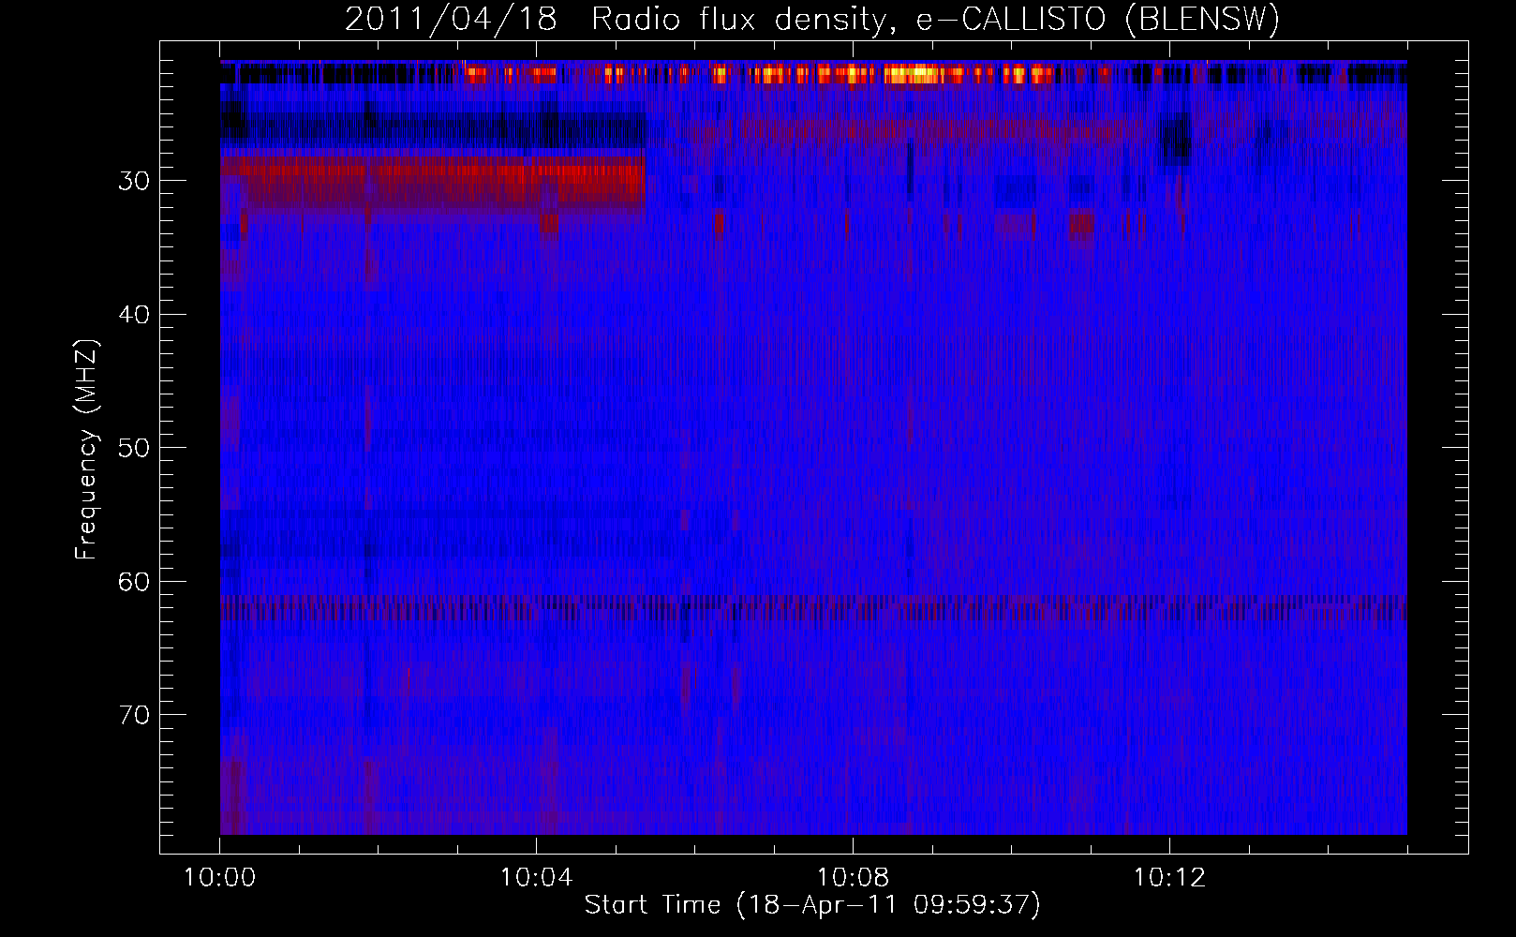Click the dark striped interference line near 62 MHz
1516x937 pixels.
(813, 607)
